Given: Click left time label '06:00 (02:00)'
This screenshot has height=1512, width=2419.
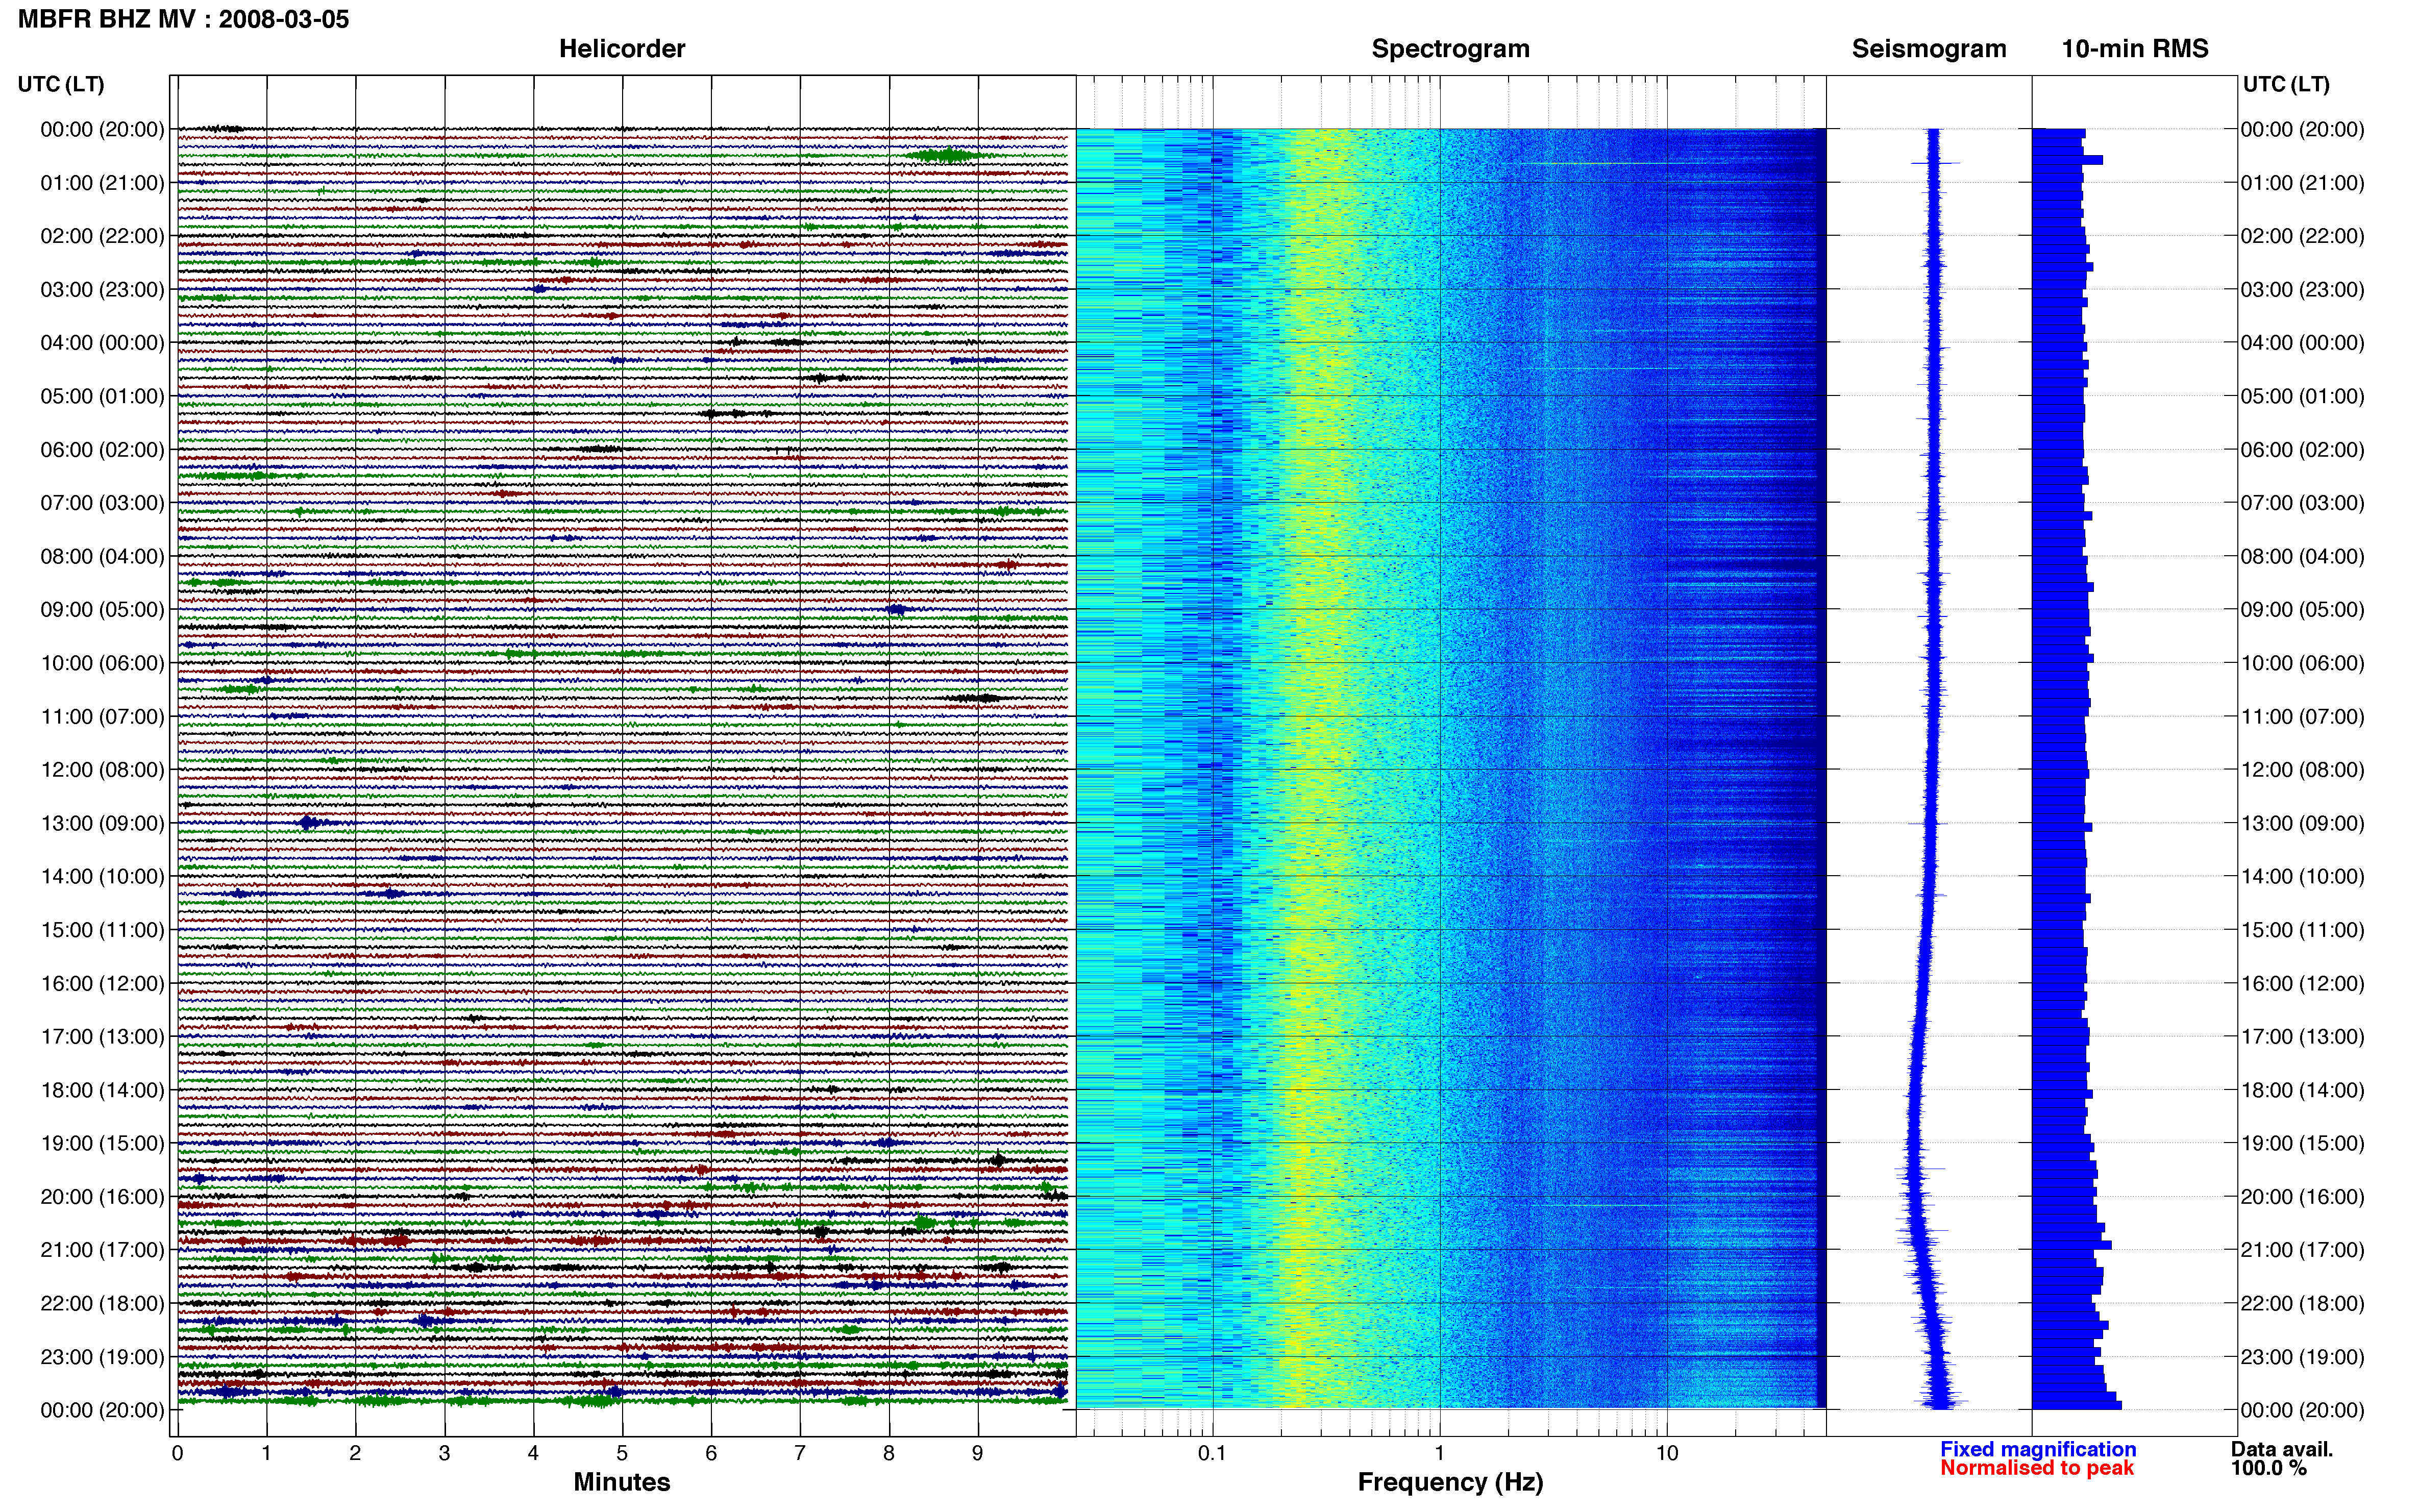Looking at the screenshot, I should coord(102,450).
